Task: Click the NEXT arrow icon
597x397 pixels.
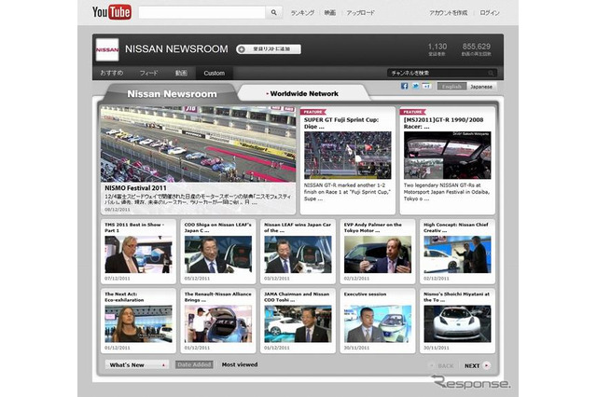Action: click(487, 365)
